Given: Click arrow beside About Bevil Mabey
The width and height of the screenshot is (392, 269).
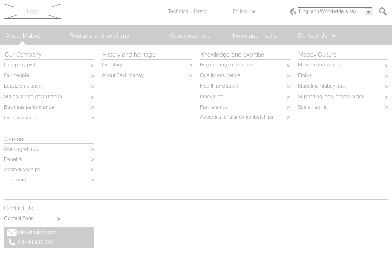Looking at the screenshot, I should pyautogui.click(x=190, y=76).
